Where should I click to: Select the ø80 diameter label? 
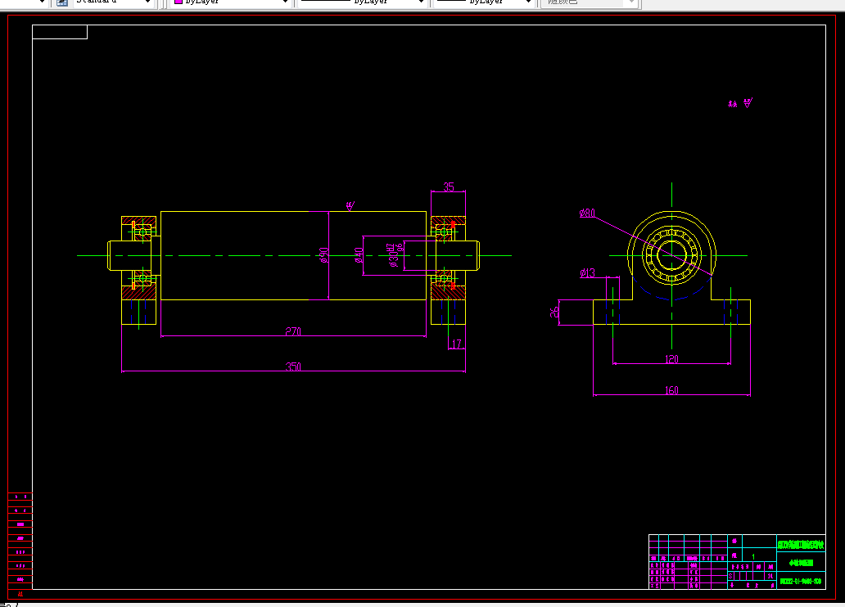(x=587, y=214)
